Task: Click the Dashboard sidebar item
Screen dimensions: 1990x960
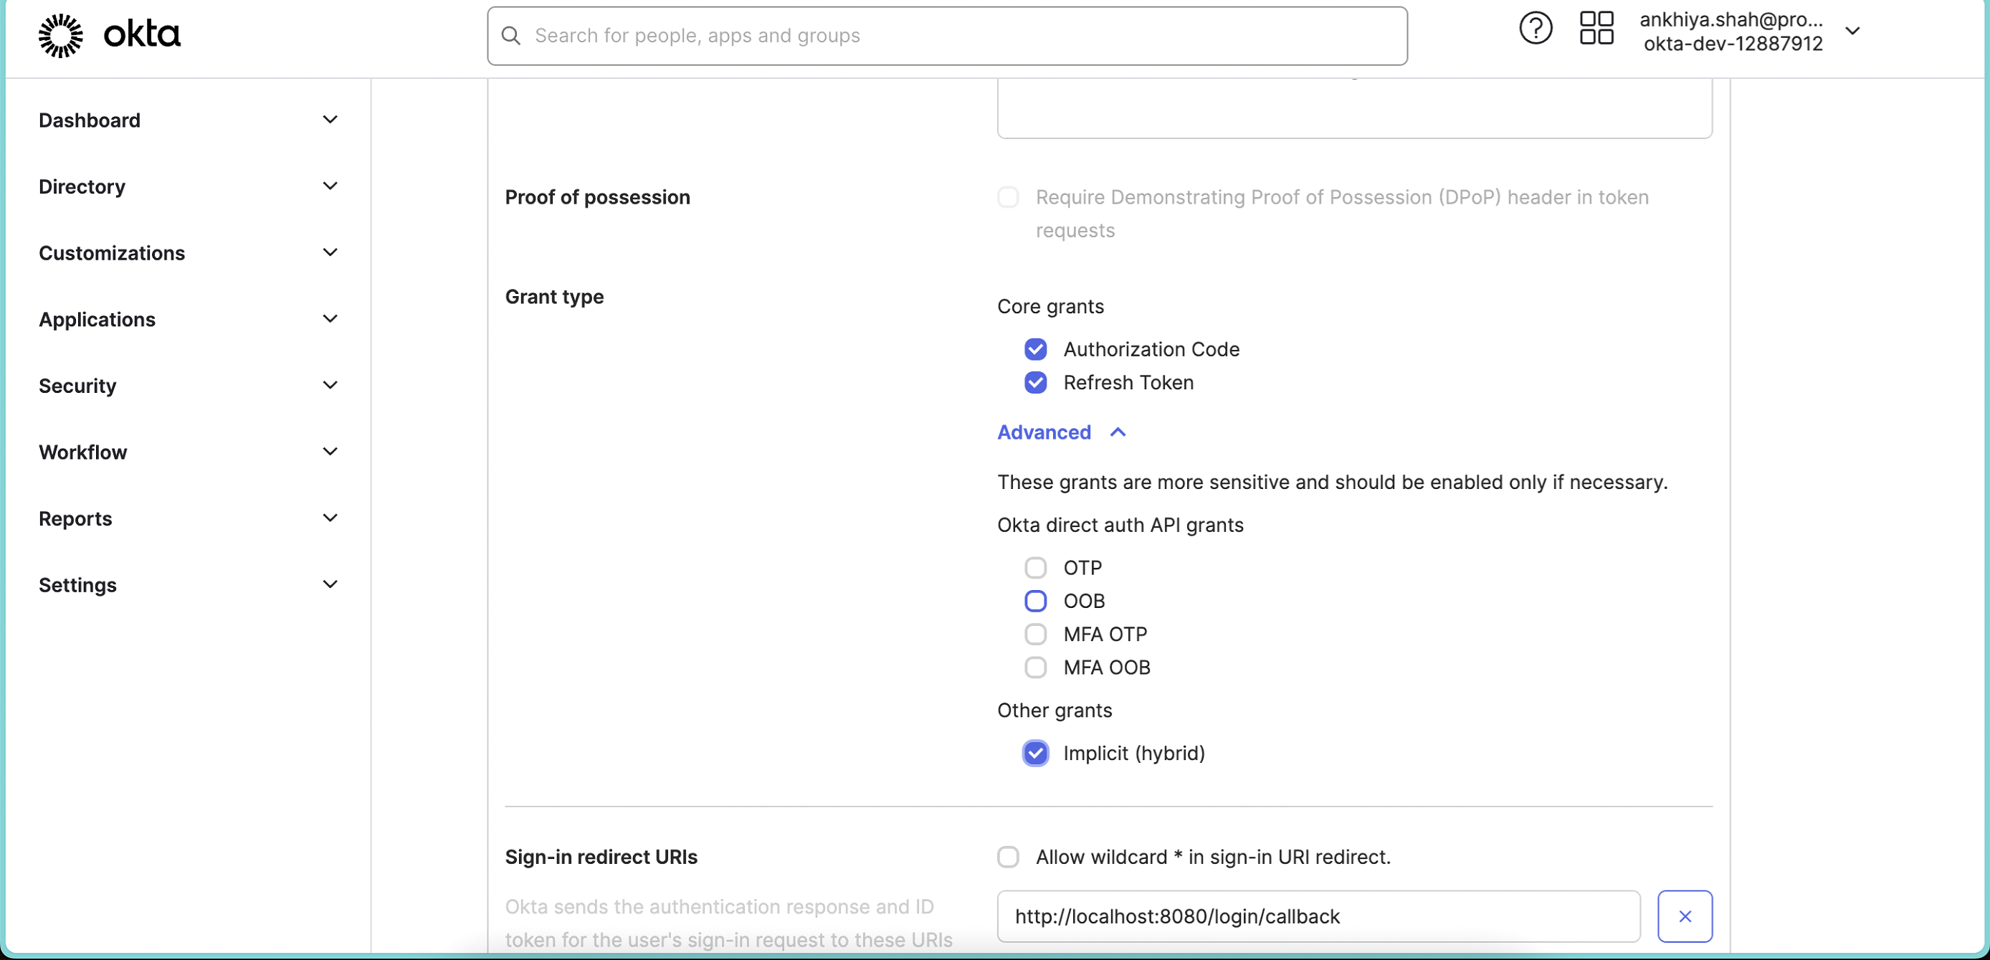Action: pyautogui.click(x=90, y=120)
